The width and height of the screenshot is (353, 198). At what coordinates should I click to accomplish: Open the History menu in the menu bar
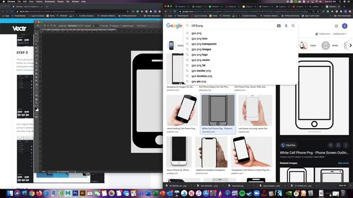coord(39,2)
